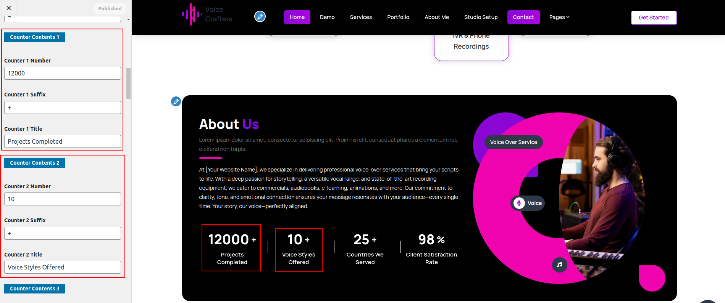Viewport: 725px width, 303px height.
Task: Click the Published button
Action: pos(110,8)
